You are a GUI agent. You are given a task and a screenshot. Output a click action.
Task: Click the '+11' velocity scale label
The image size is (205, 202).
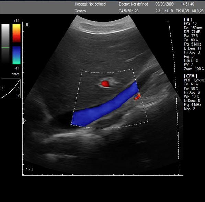pos(16,21)
